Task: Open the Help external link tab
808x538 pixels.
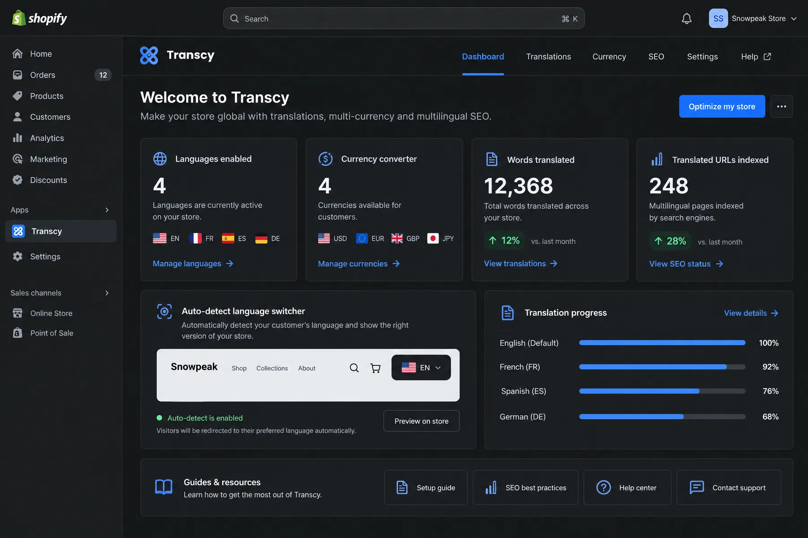Action: (x=756, y=56)
